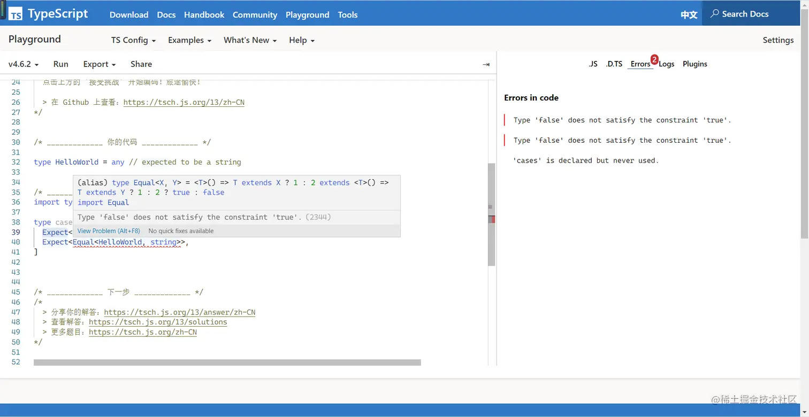This screenshot has height=417, width=809.
Task: Expand the TS Config dropdown
Action: 133,40
